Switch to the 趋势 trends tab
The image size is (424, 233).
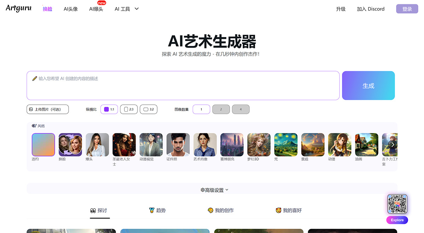coord(158,210)
